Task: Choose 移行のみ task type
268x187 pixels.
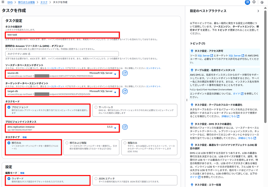Action: 9,143
